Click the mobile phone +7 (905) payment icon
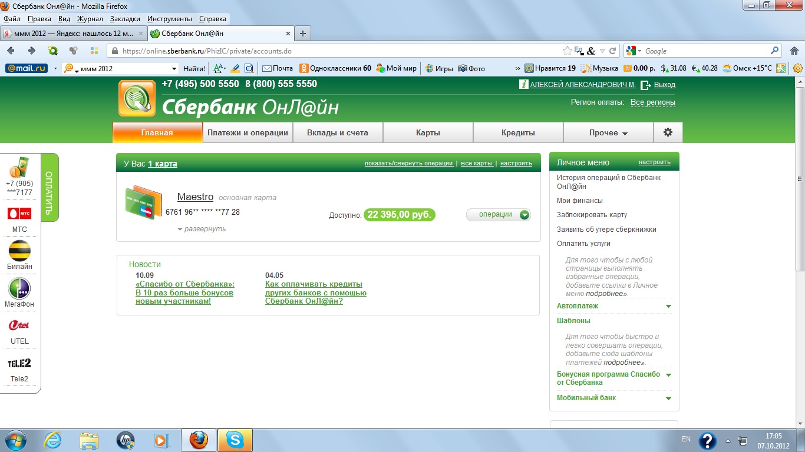 coord(19,167)
